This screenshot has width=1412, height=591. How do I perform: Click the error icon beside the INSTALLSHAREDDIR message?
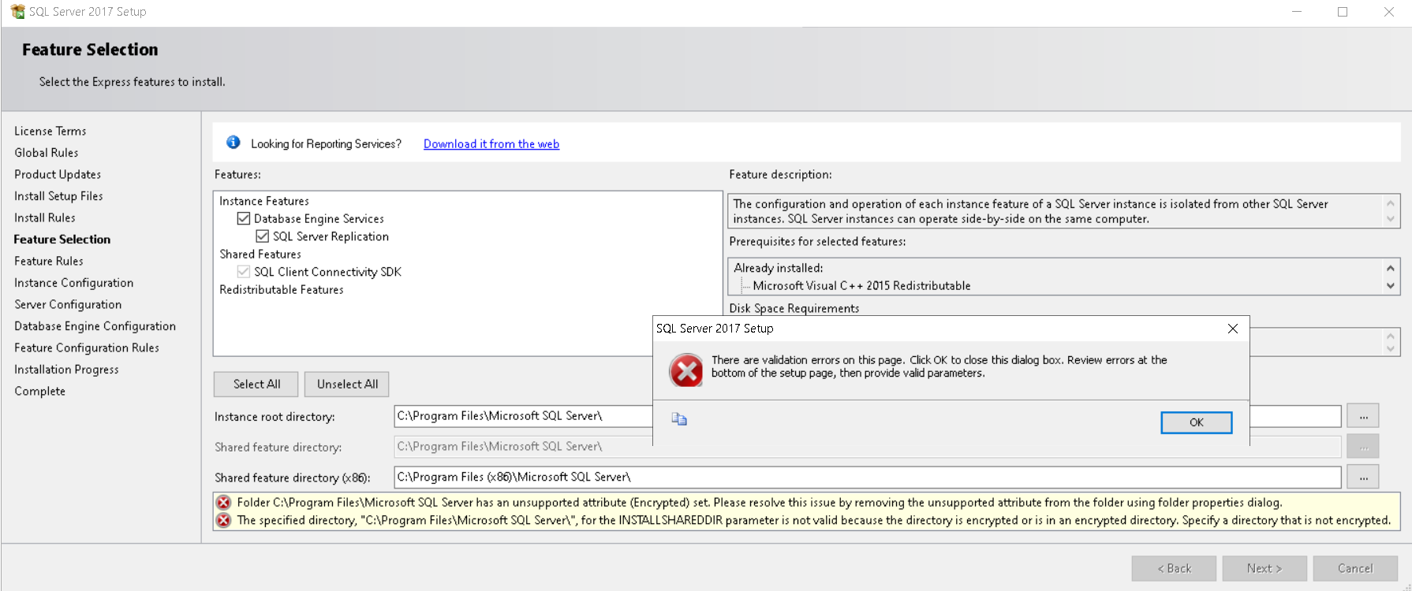[x=224, y=520]
